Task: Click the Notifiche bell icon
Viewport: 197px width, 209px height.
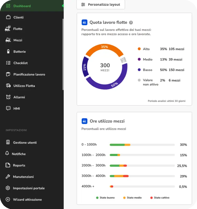Action: pyautogui.click(x=7, y=154)
